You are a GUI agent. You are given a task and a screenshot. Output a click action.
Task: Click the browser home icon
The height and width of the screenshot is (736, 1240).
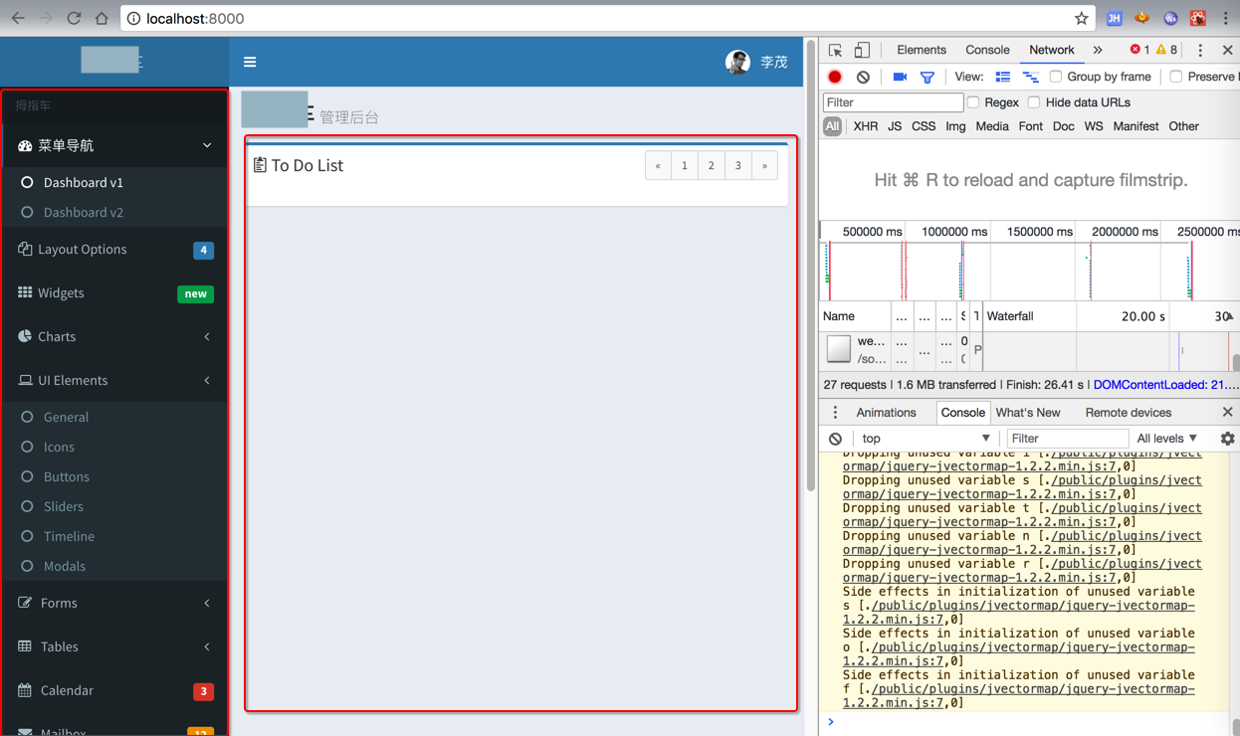point(102,18)
